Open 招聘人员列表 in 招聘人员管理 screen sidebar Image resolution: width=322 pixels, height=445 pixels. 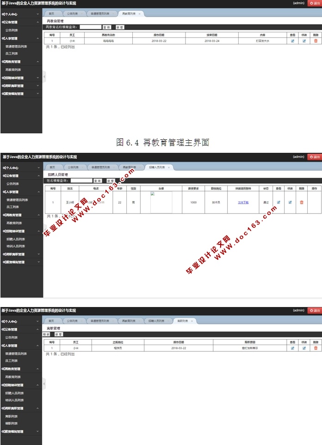pos(16,239)
